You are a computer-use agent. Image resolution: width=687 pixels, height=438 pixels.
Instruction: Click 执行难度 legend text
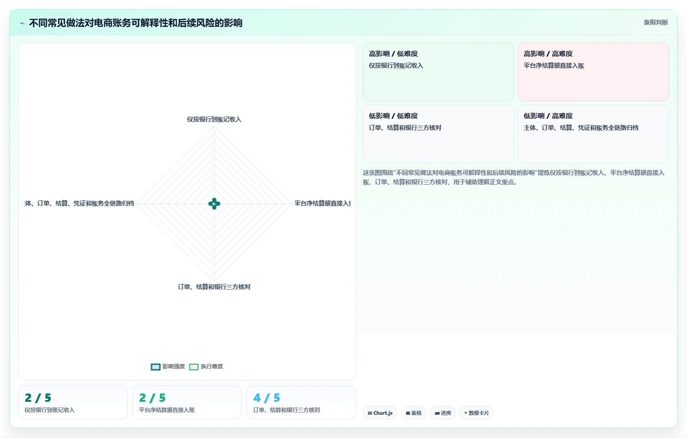point(212,367)
